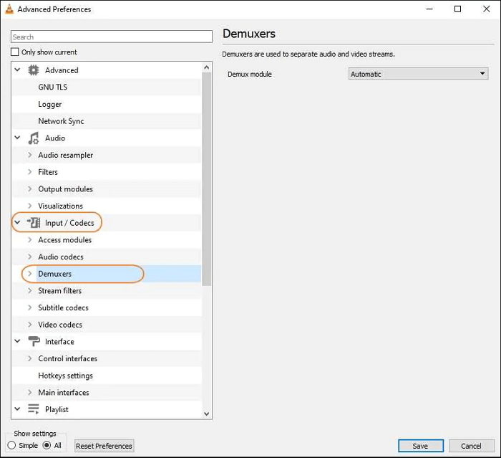This screenshot has height=458, width=501.
Task: Select the Simple settings radio button
Action: (x=11, y=446)
